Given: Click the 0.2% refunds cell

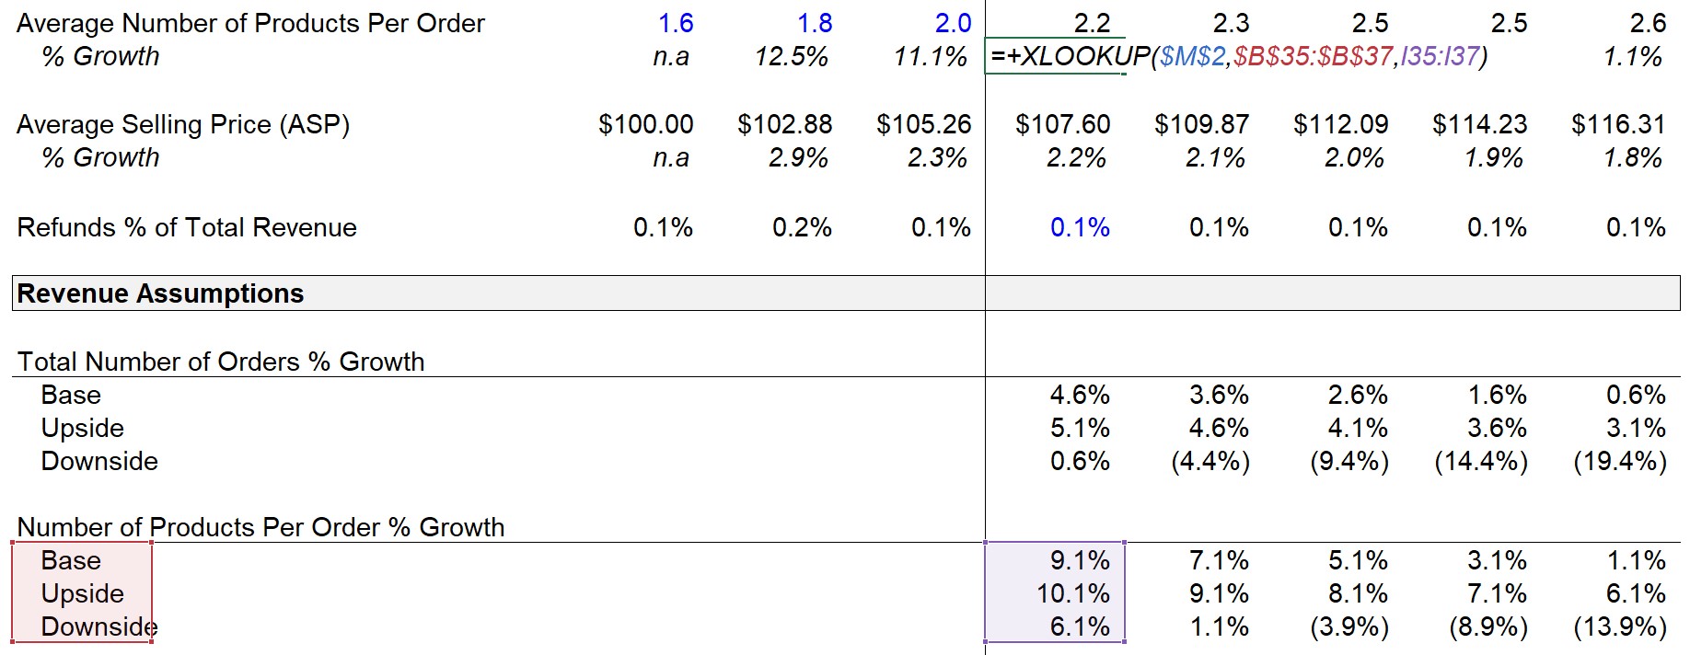Looking at the screenshot, I should tap(801, 227).
